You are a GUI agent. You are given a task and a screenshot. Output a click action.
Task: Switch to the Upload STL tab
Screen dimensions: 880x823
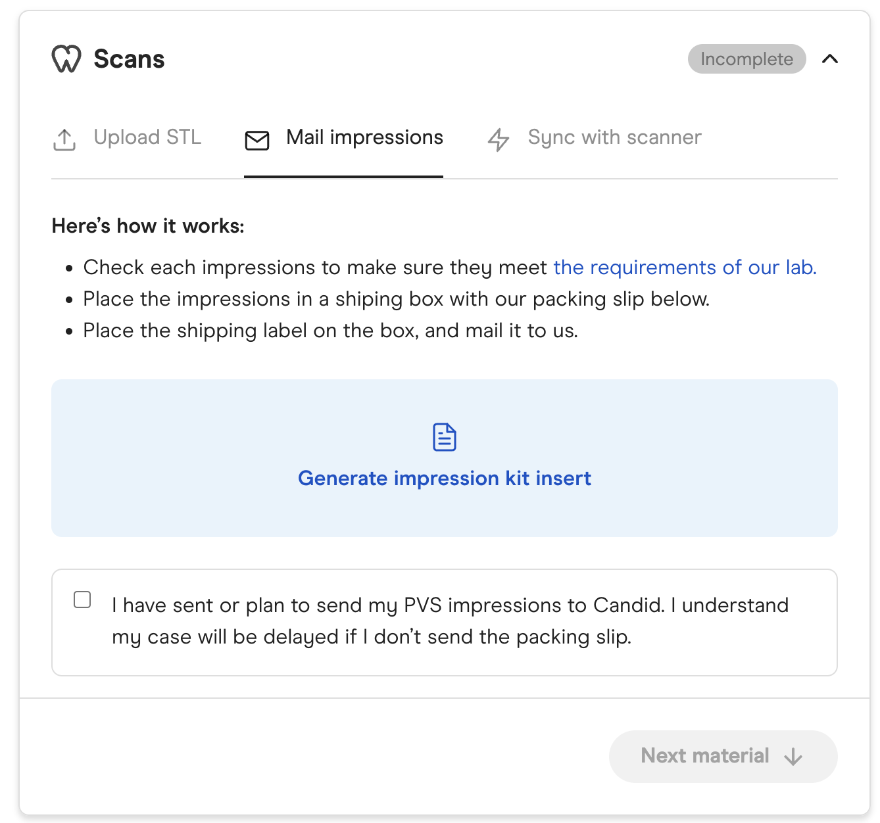tap(147, 137)
